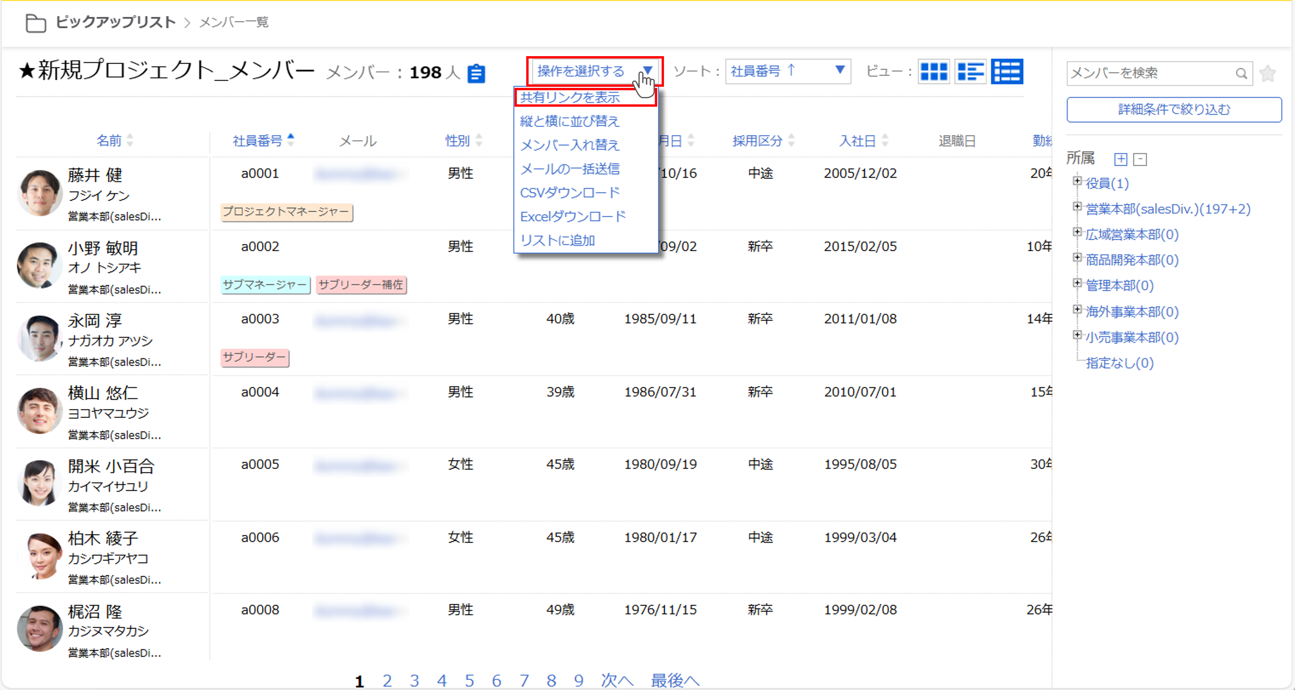Switch to the grid tile view icon
This screenshot has height=690, width=1295.
[x=934, y=72]
